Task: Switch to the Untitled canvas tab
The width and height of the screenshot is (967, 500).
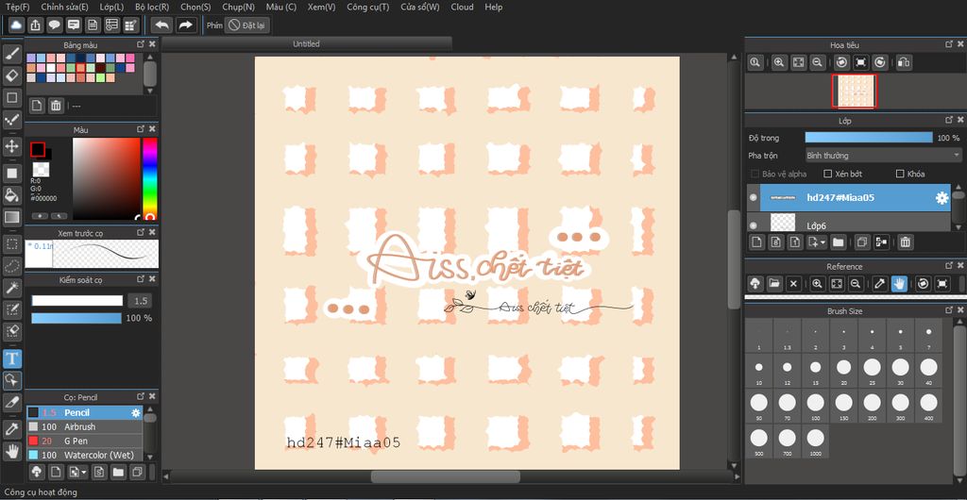Action: click(x=307, y=43)
